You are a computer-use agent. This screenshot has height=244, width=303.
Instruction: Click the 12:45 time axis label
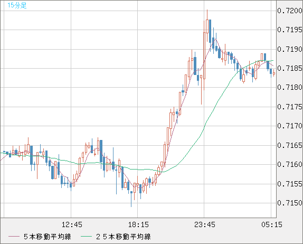(72, 224)
